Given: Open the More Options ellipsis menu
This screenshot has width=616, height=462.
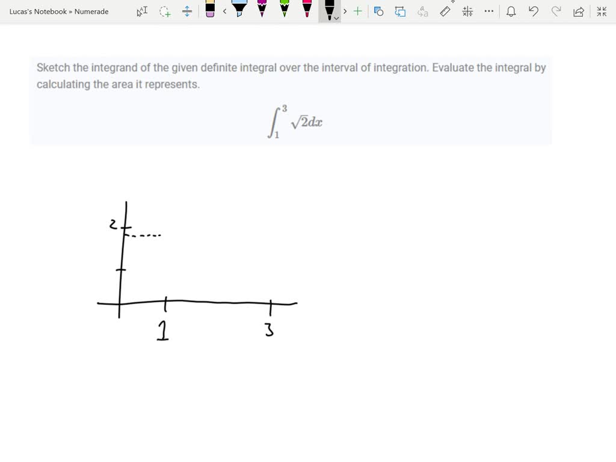Looking at the screenshot, I should (x=488, y=11).
